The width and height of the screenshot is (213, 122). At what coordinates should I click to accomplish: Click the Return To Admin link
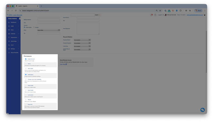coord(181,15)
